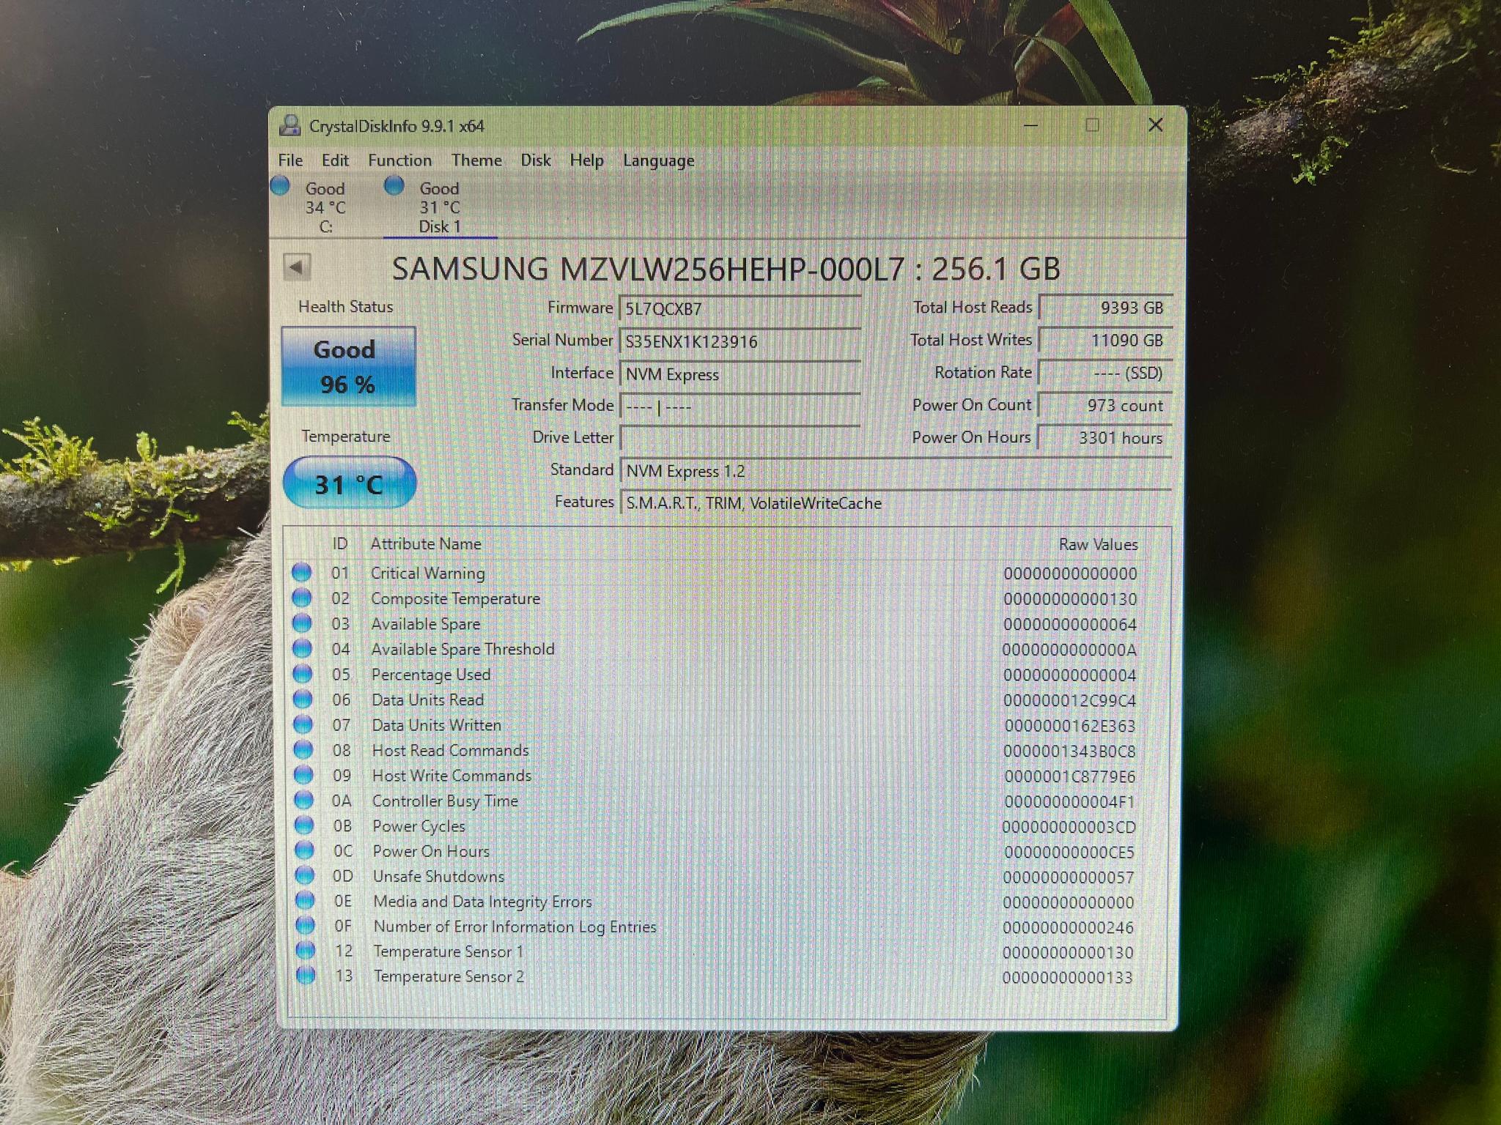Click Total Host Reads value 9393 GB

pyautogui.click(x=1106, y=308)
